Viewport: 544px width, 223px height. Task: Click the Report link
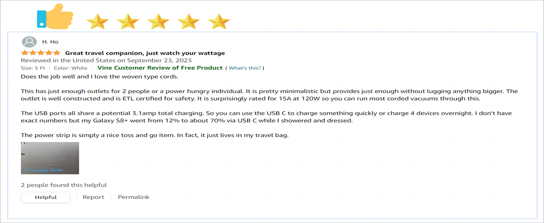pyautogui.click(x=93, y=197)
